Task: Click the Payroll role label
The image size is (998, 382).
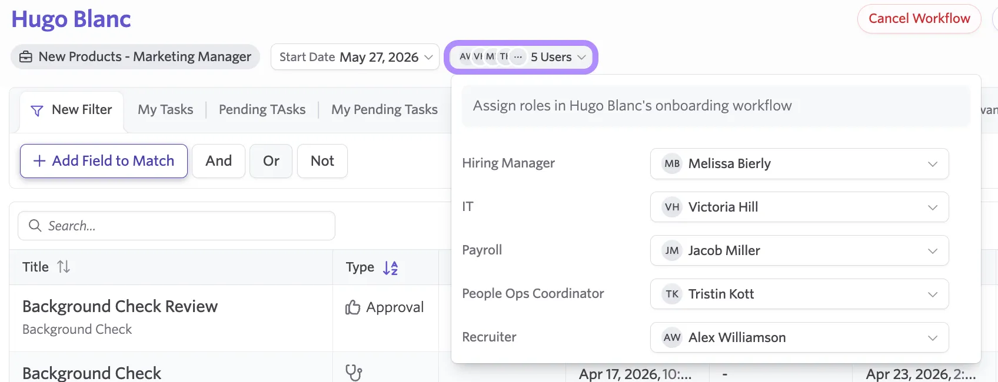Action: click(x=482, y=250)
